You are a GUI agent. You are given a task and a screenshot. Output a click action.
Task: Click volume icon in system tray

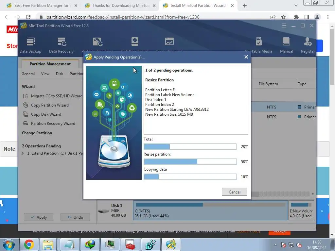(x=299, y=245)
